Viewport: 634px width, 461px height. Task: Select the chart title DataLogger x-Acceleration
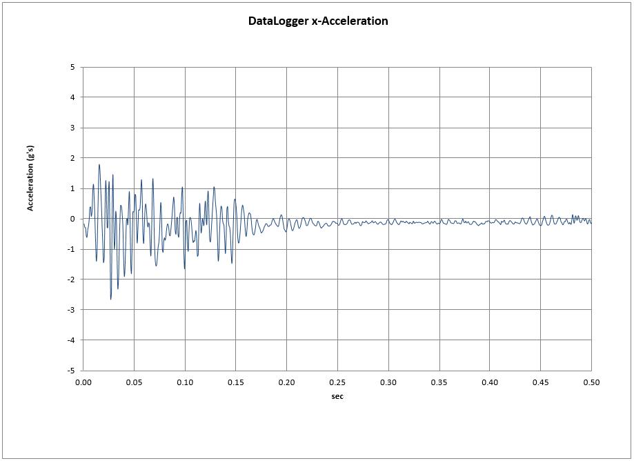point(318,21)
